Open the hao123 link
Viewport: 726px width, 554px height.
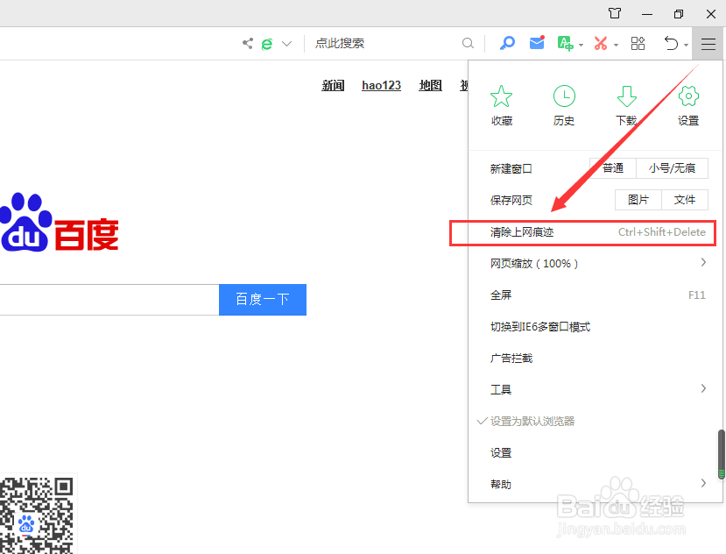coord(381,85)
